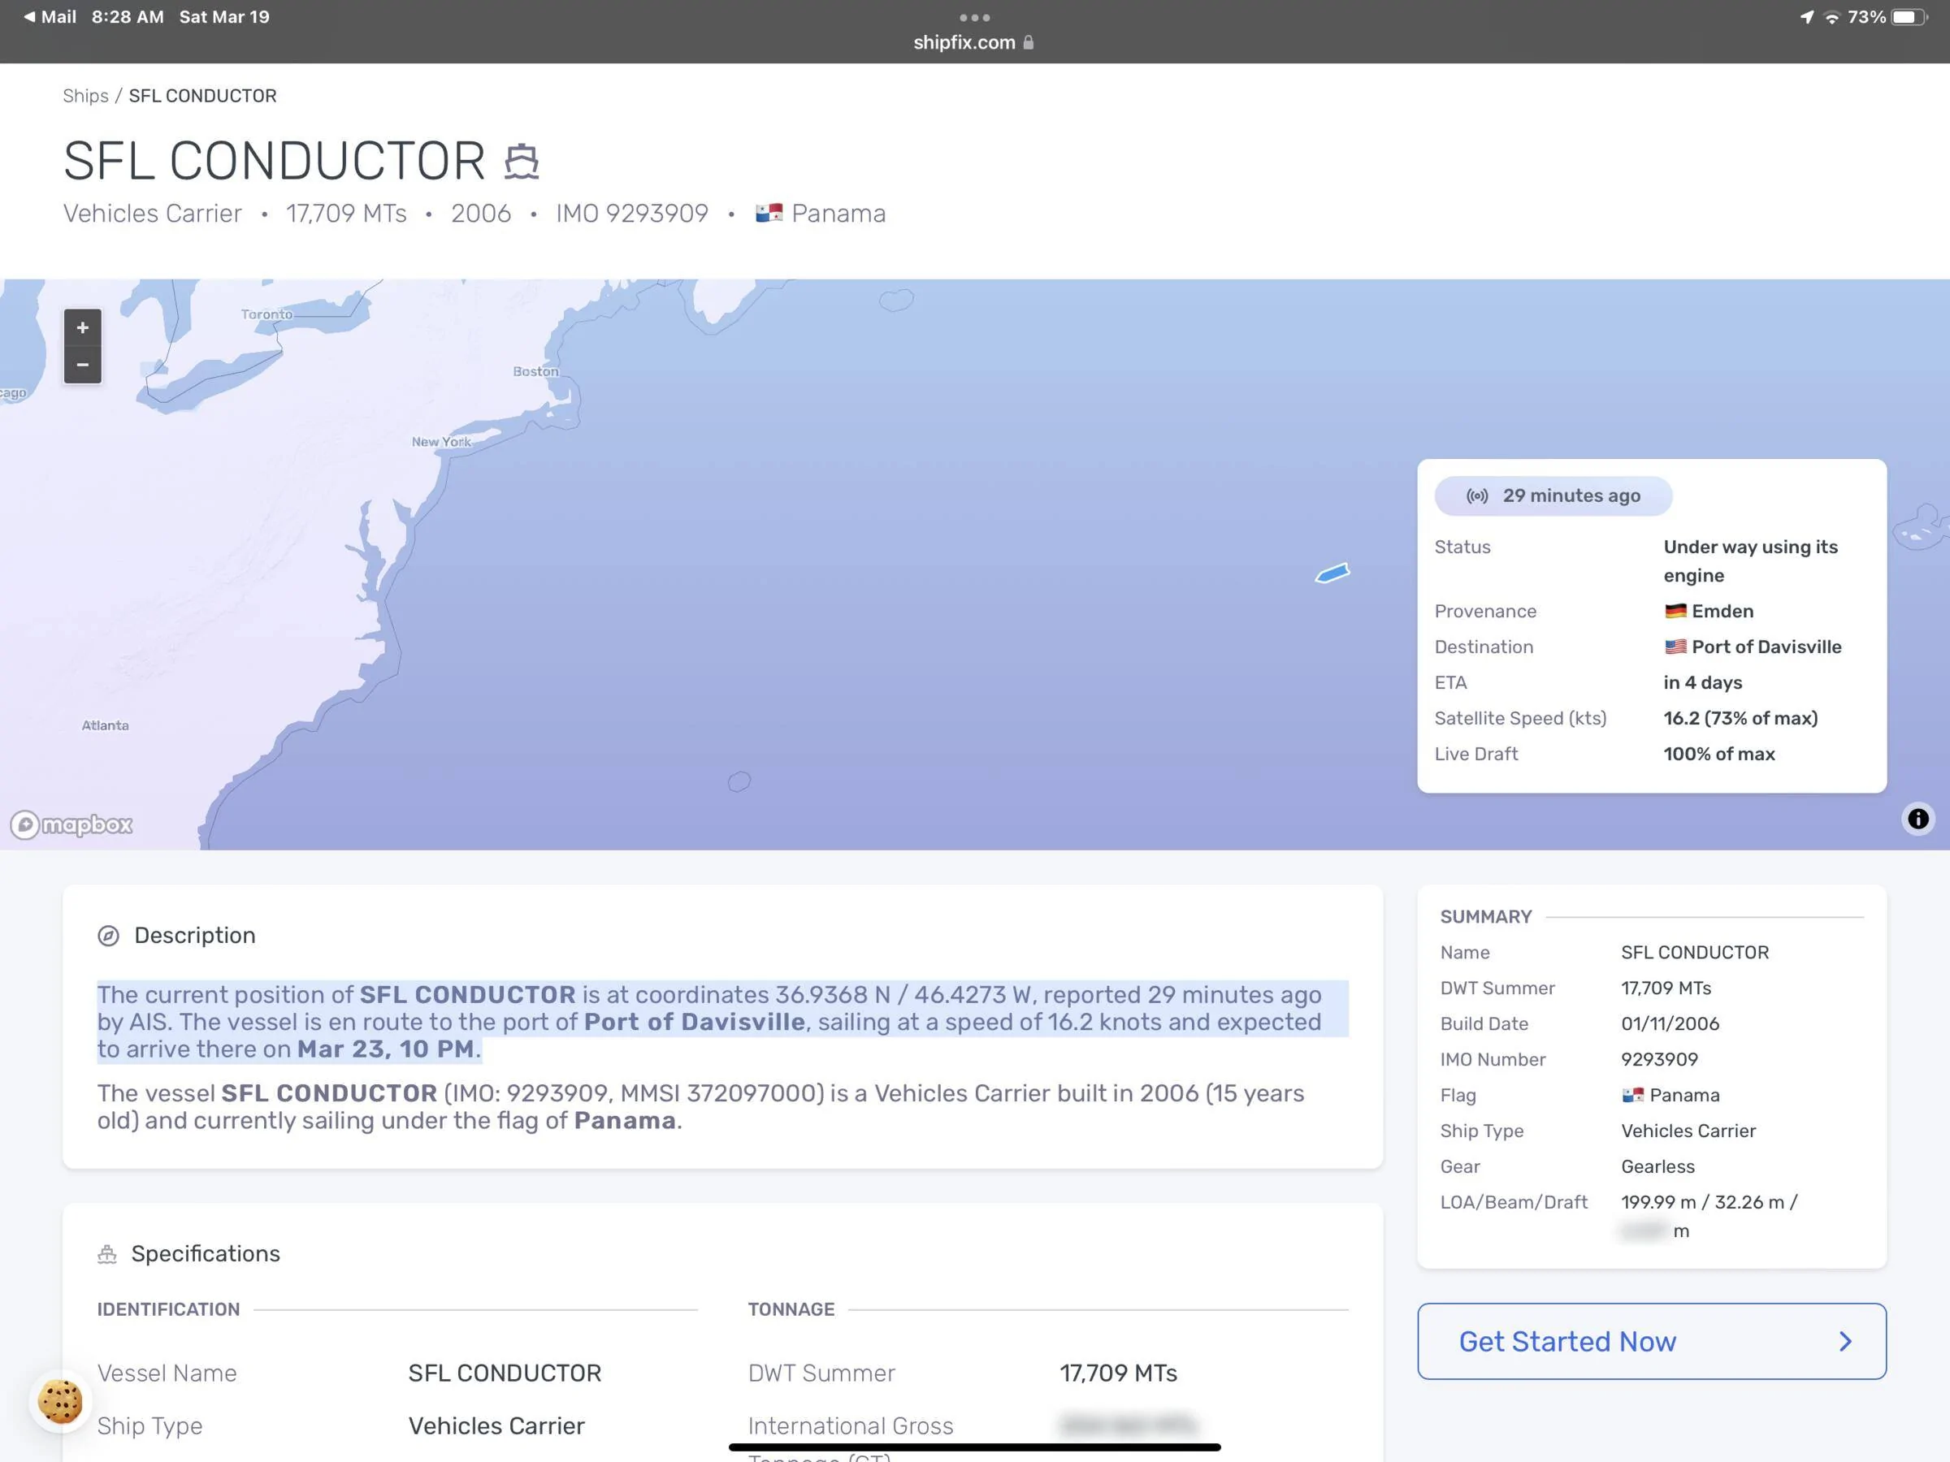1950x1462 pixels.
Task: Click the Get Started Now button
Action: (x=1651, y=1341)
